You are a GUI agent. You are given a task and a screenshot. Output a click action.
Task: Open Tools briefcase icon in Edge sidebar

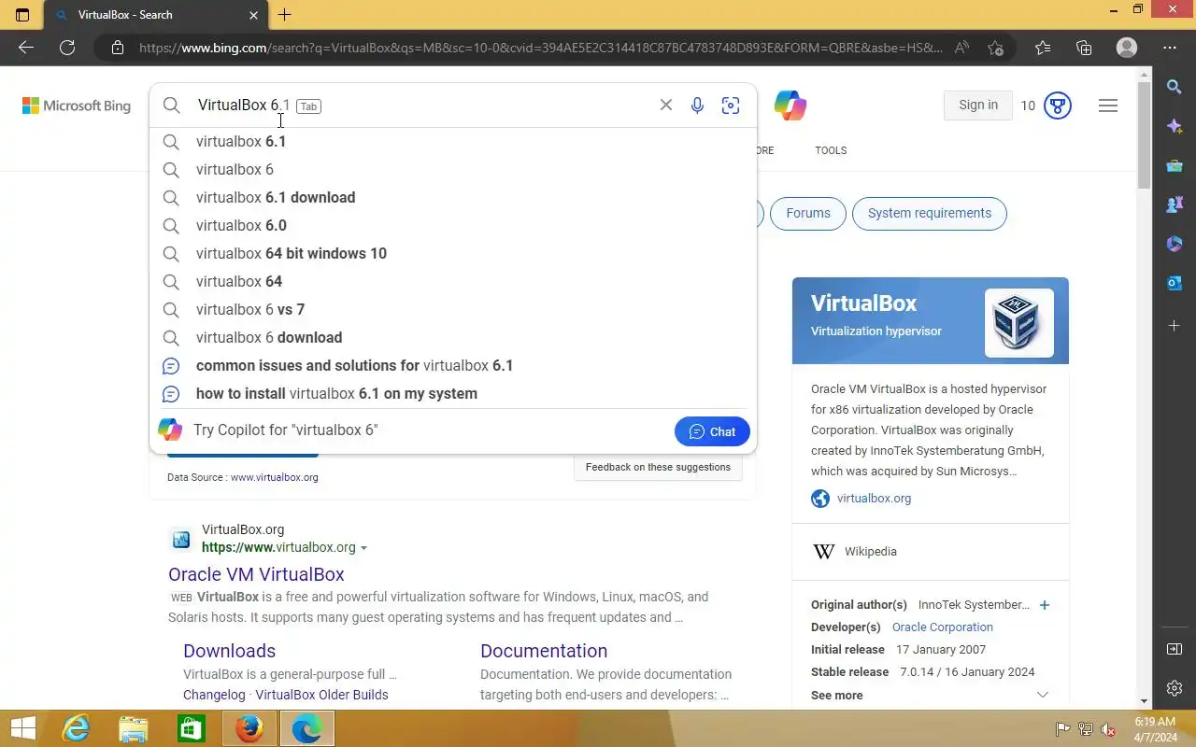pyautogui.click(x=1175, y=165)
